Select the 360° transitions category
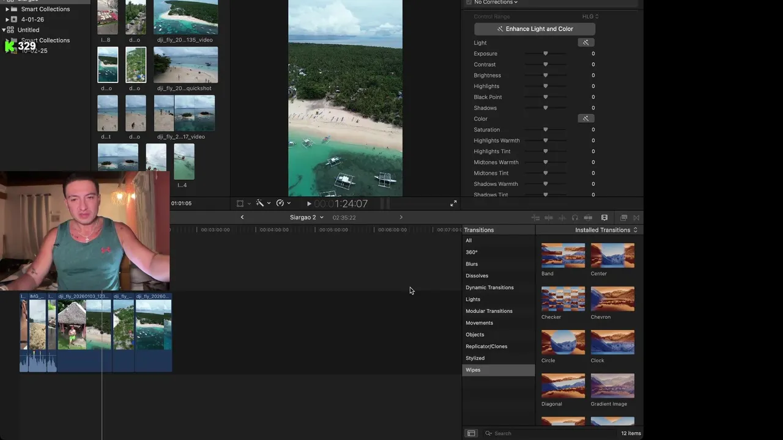The width and height of the screenshot is (783, 440). (x=499, y=252)
